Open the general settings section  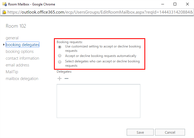pyautogui.click(x=12, y=38)
